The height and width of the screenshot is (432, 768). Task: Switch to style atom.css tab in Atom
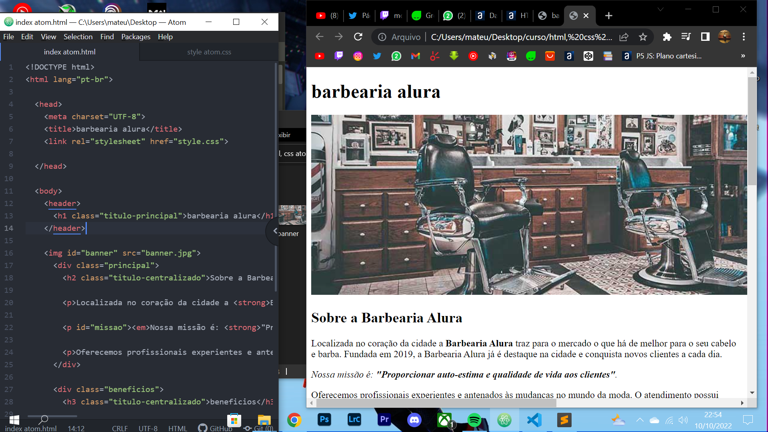209,52
